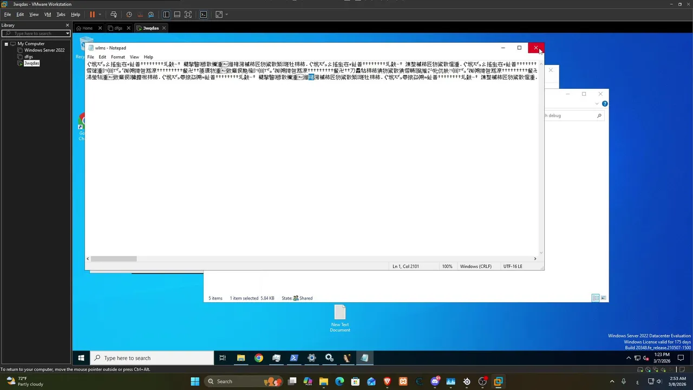693x390 pixels.
Task: Switch File Explorer to large icons view
Action: [604, 298]
